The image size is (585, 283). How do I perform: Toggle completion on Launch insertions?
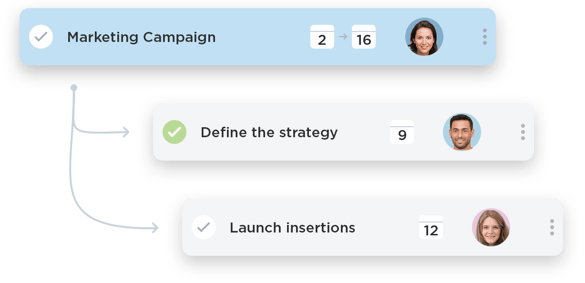click(204, 227)
